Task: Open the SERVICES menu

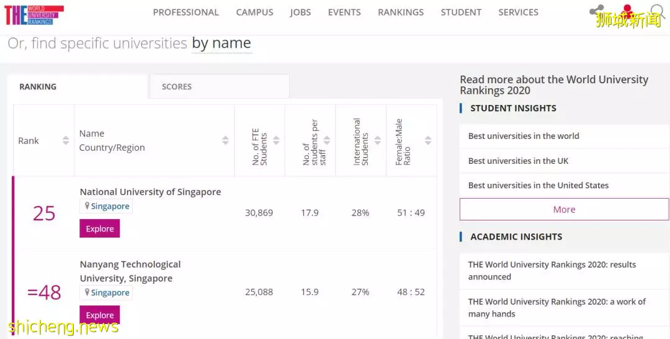Action: [518, 12]
